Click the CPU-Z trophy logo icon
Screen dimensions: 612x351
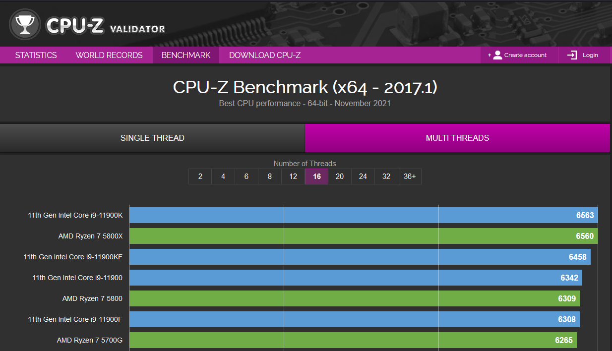point(24,24)
